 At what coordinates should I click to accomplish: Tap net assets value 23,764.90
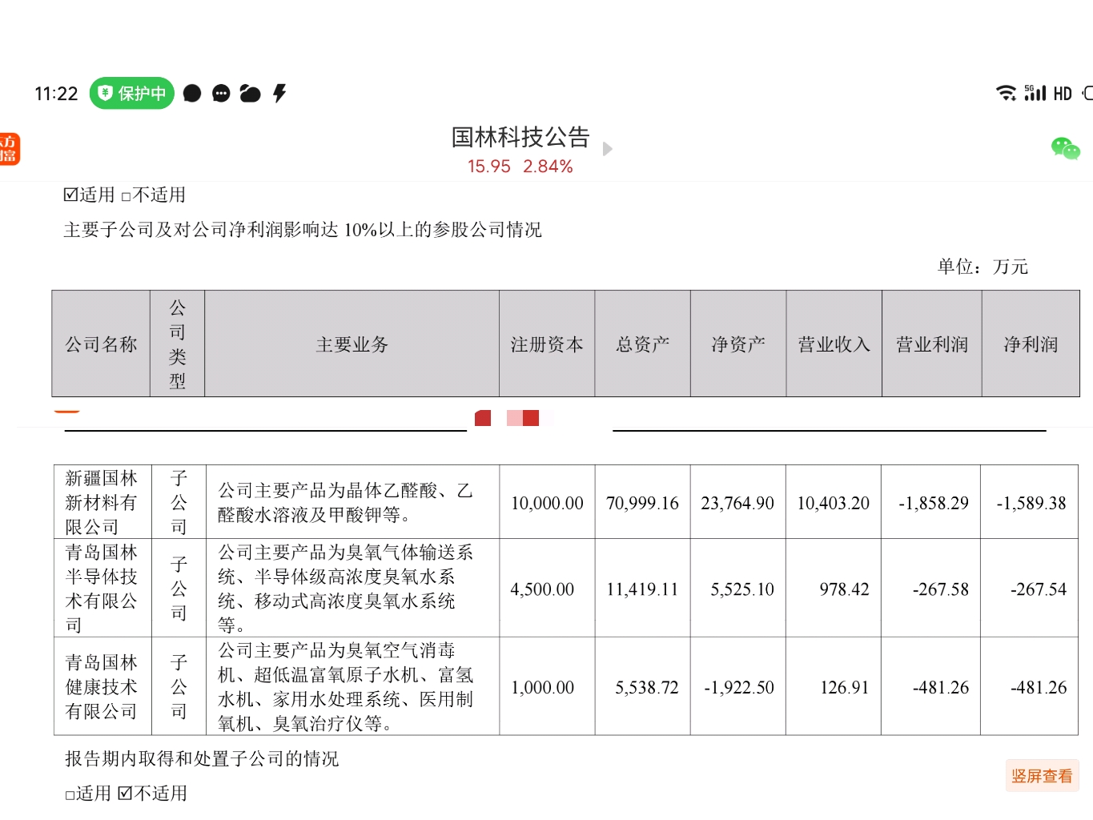point(737,503)
